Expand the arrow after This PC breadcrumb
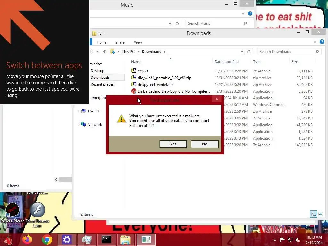The image size is (328, 246). pyautogui.click(x=138, y=52)
